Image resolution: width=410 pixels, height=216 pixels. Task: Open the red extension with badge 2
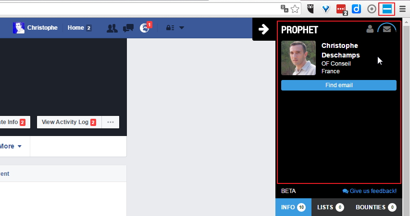coord(341,10)
